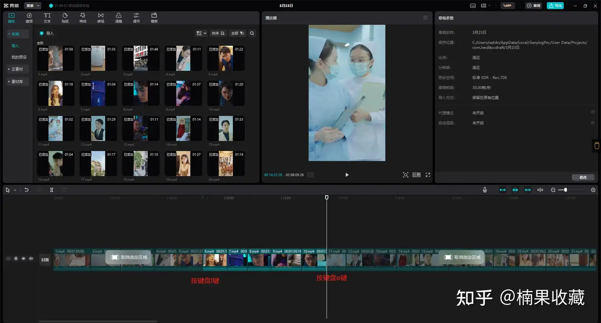Toggle the track lock icon
The height and width of the screenshot is (323, 601).
tap(16, 259)
